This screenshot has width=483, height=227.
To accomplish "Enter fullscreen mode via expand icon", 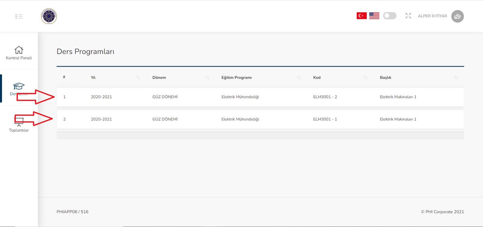I will click(408, 16).
